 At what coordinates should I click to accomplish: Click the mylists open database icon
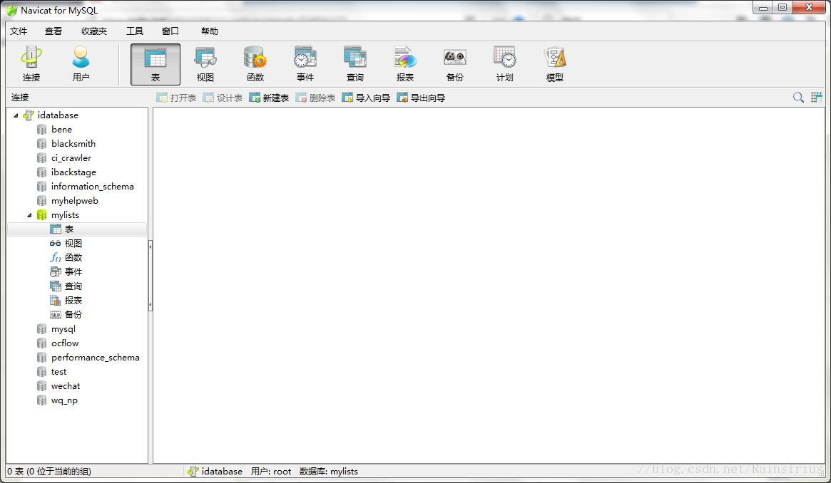pyautogui.click(x=42, y=215)
